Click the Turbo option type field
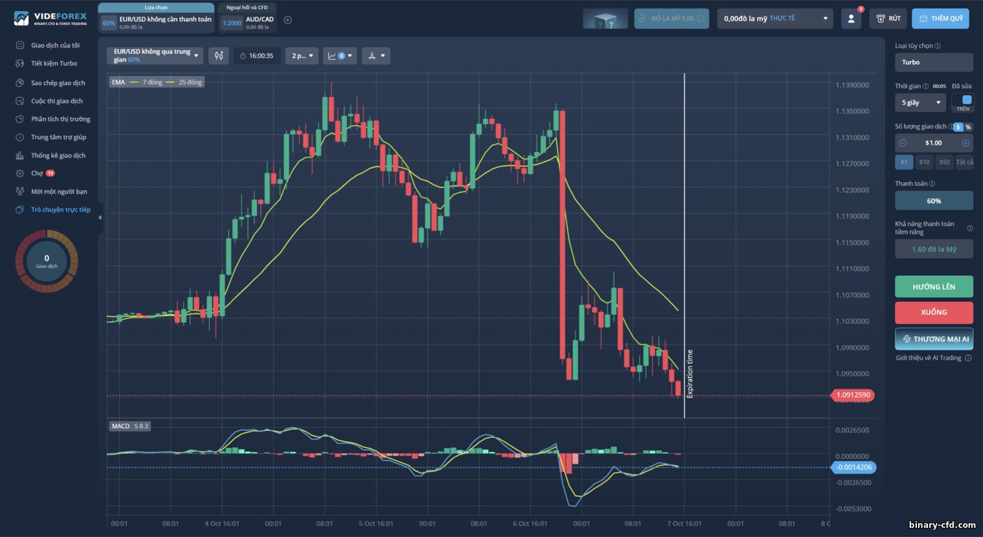This screenshot has width=983, height=537. tap(934, 62)
